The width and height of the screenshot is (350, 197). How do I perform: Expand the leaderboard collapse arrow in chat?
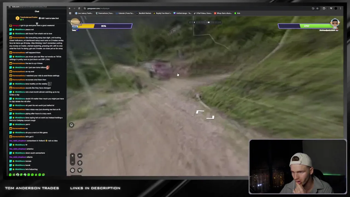point(37,23)
